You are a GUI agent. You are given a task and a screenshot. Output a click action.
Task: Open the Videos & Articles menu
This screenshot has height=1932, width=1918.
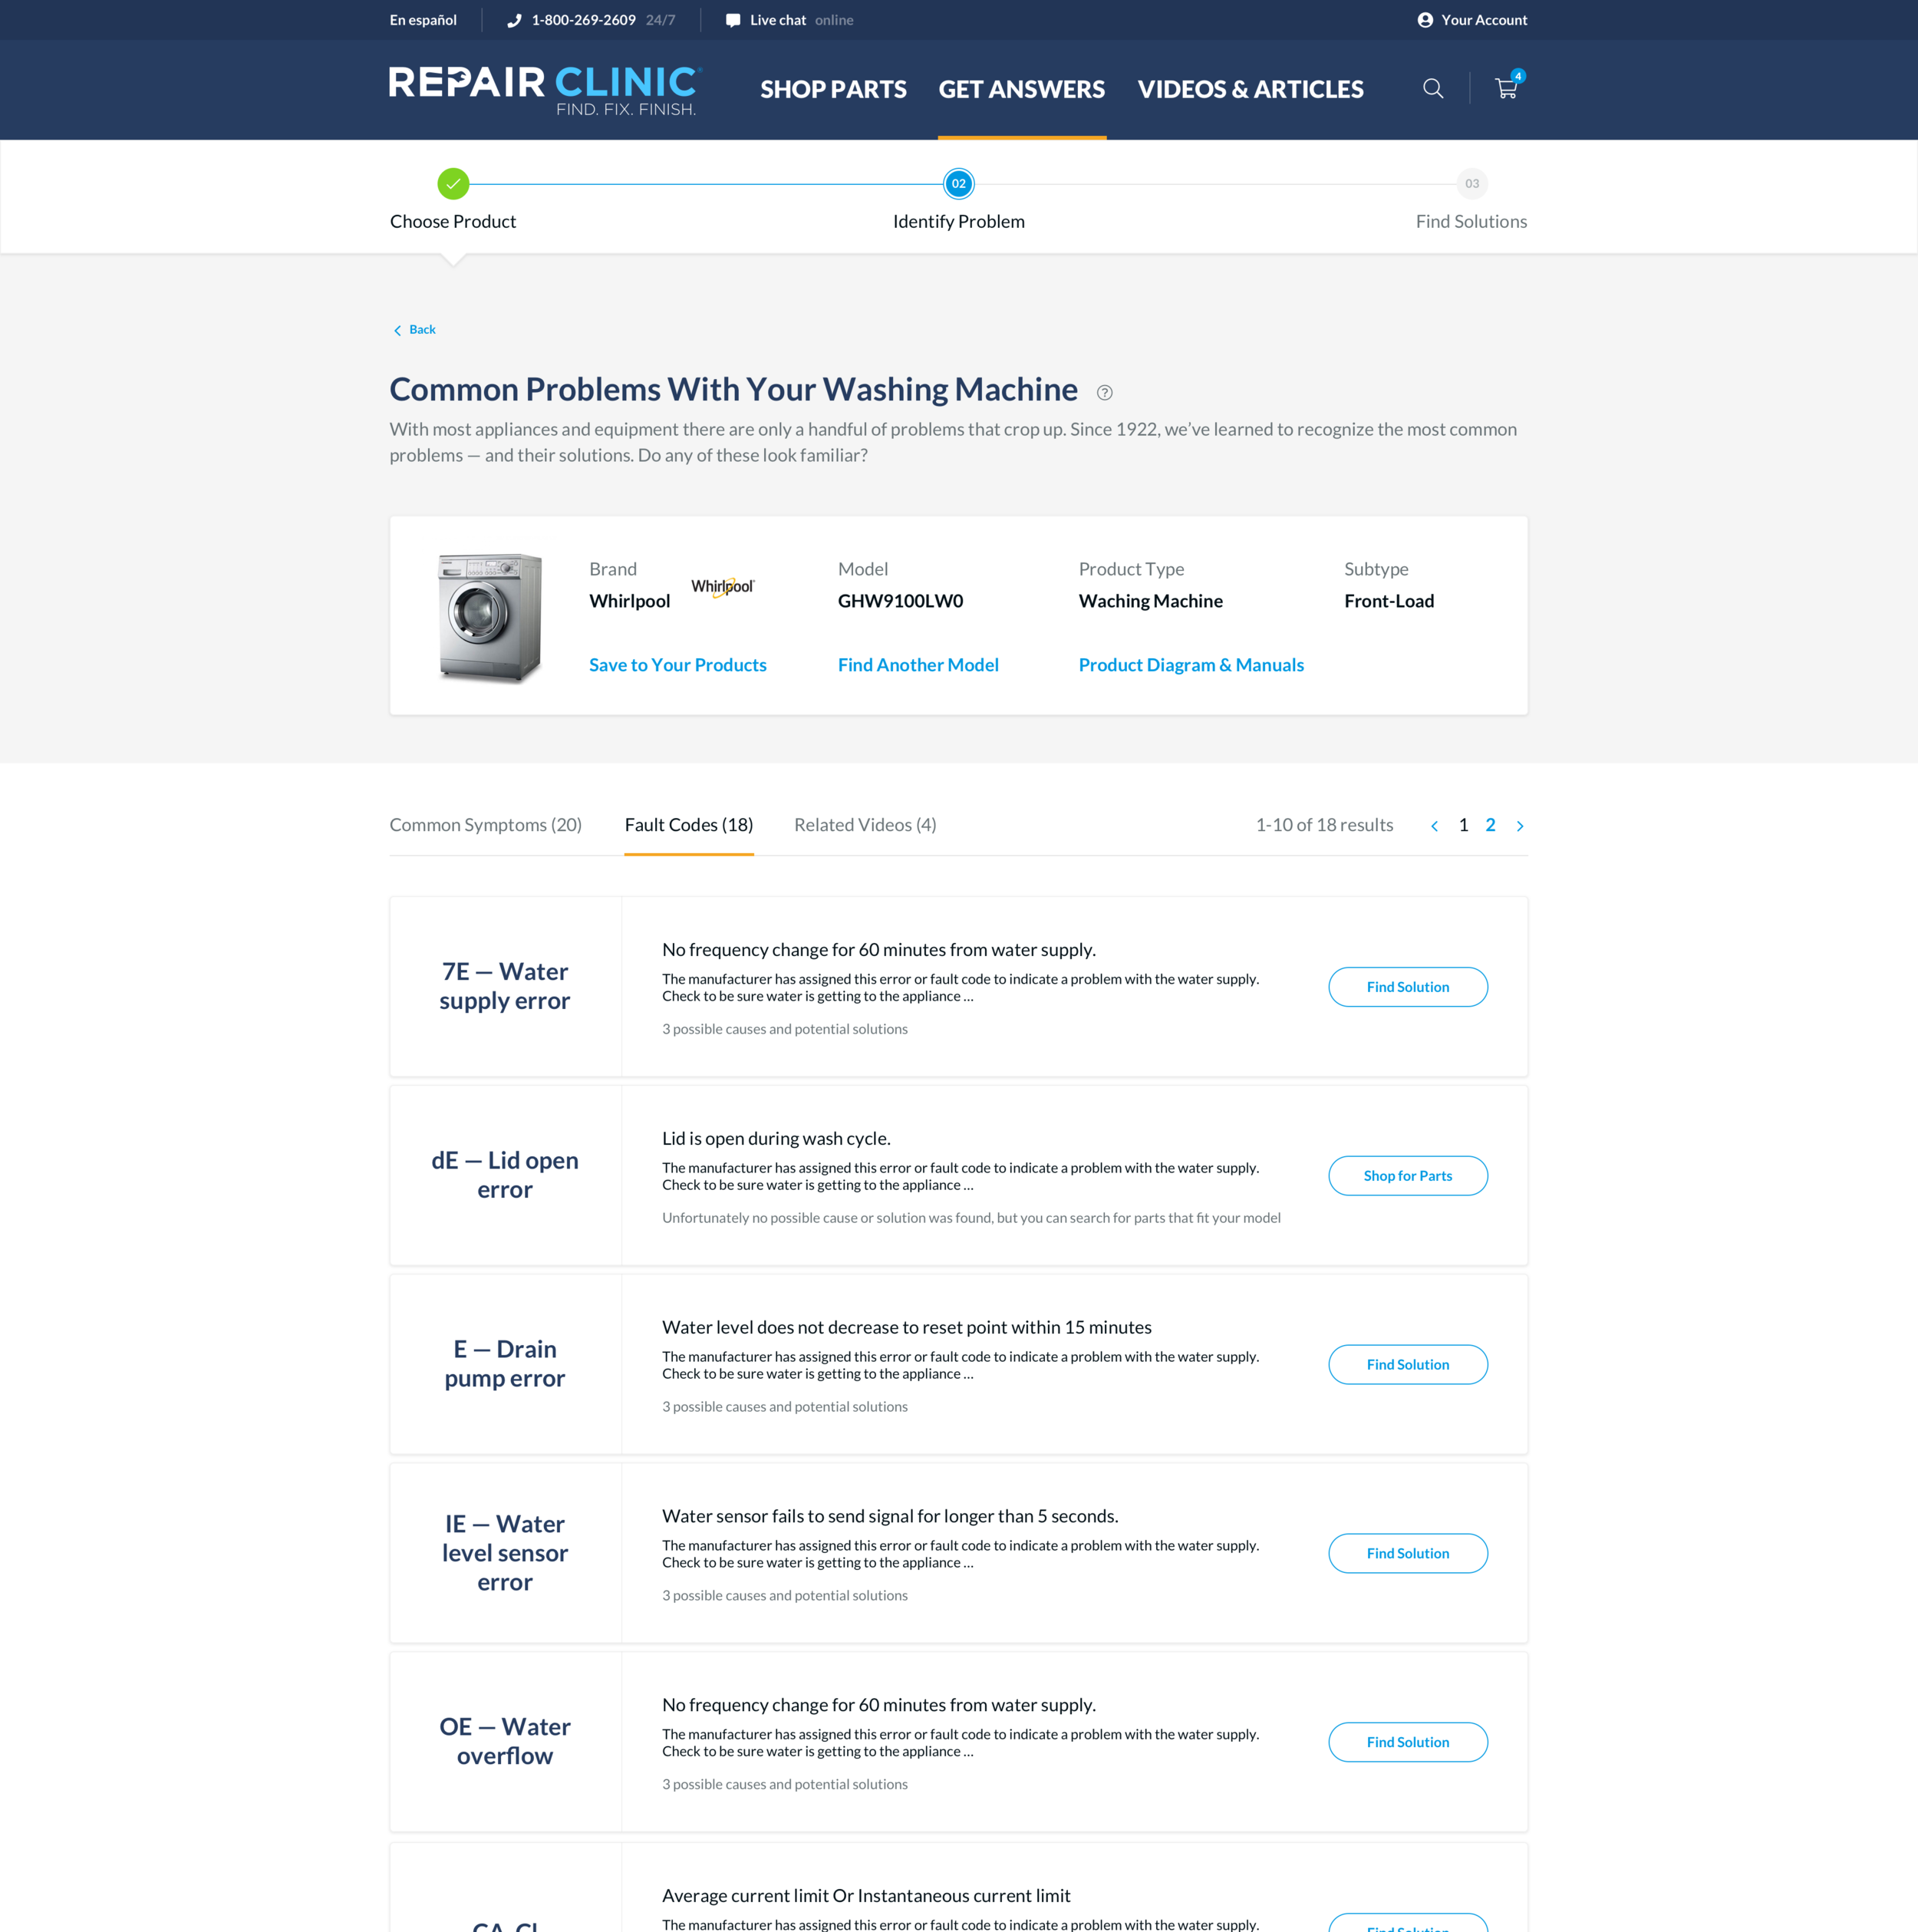1250,89
